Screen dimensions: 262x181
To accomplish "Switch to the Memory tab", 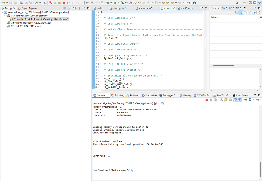I will [x=185, y=95].
